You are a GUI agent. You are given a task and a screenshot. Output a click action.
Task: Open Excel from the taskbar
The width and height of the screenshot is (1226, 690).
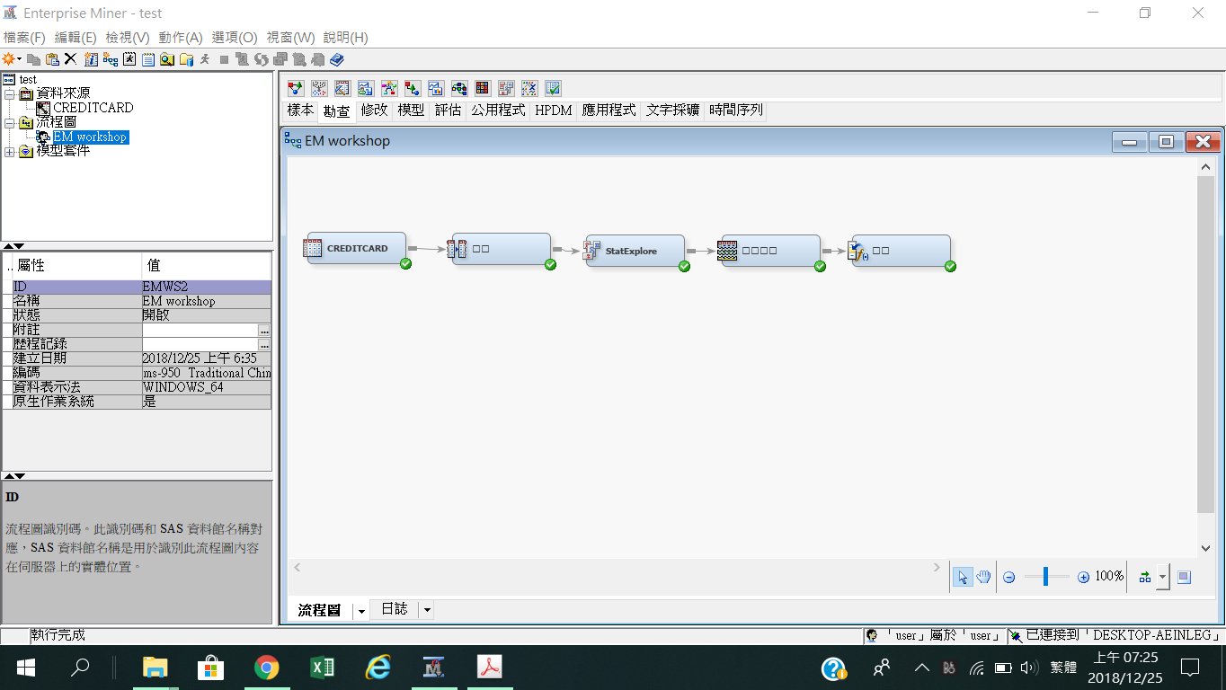(322, 668)
